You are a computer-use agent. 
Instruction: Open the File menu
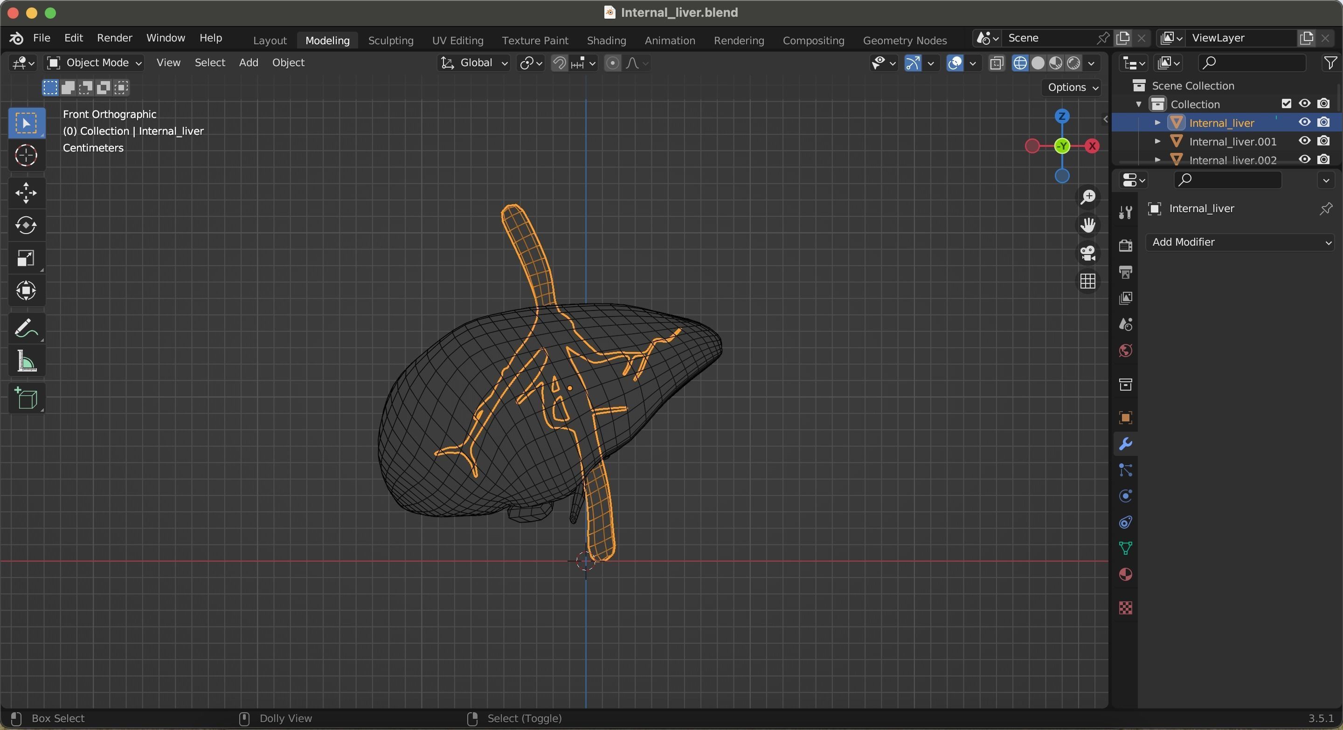pyautogui.click(x=42, y=38)
